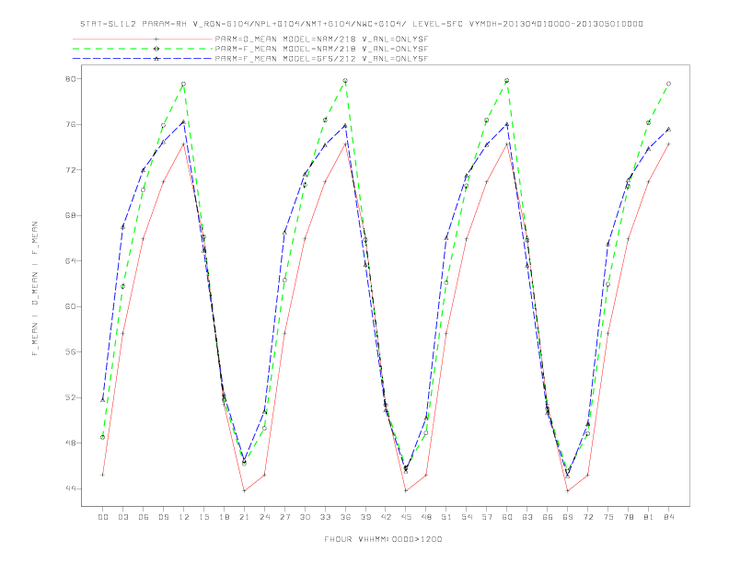Click red plus data point at hour 00
729x563 pixels.
point(103,475)
